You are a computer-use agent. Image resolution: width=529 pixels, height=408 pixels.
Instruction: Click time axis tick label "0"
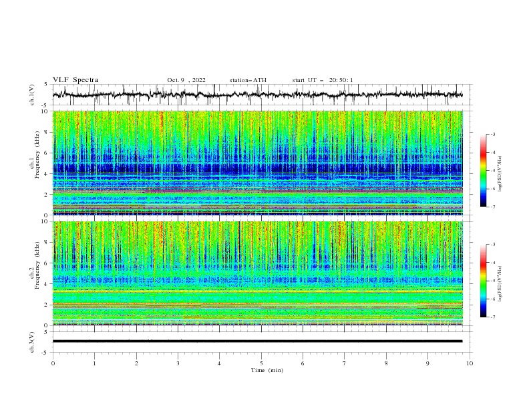click(53, 363)
